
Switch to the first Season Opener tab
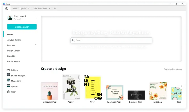(19, 8)
